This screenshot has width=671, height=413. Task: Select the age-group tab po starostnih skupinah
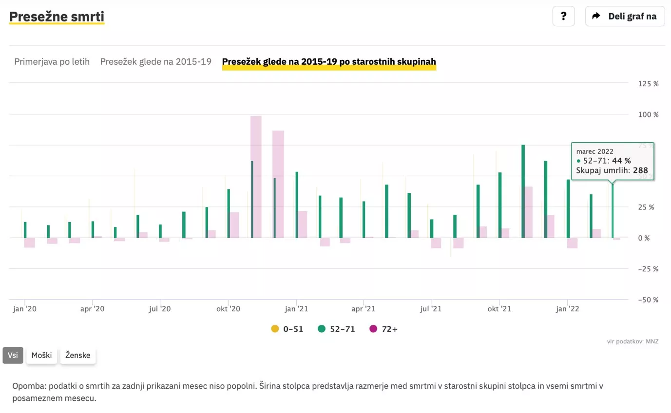click(x=329, y=62)
